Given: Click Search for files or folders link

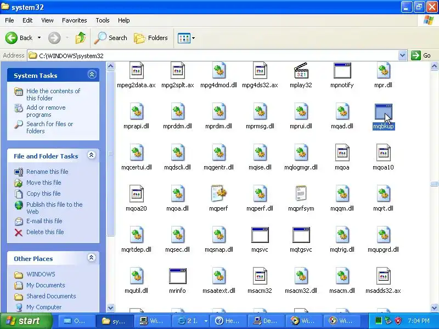Looking at the screenshot, I should [49, 127].
